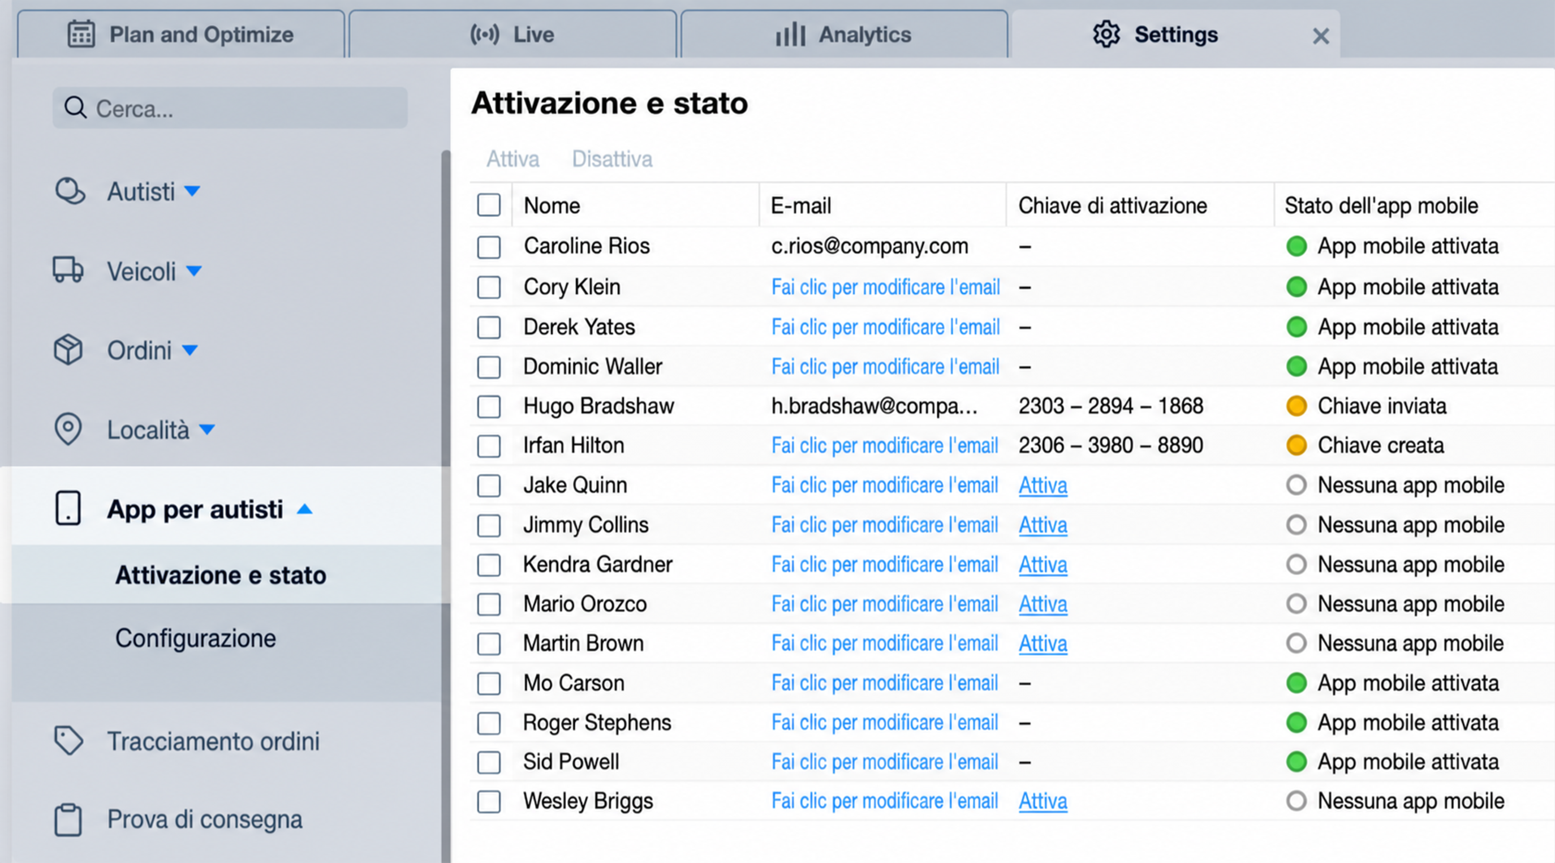Click email c.rios@company.com
The image size is (1555, 863).
point(870,246)
